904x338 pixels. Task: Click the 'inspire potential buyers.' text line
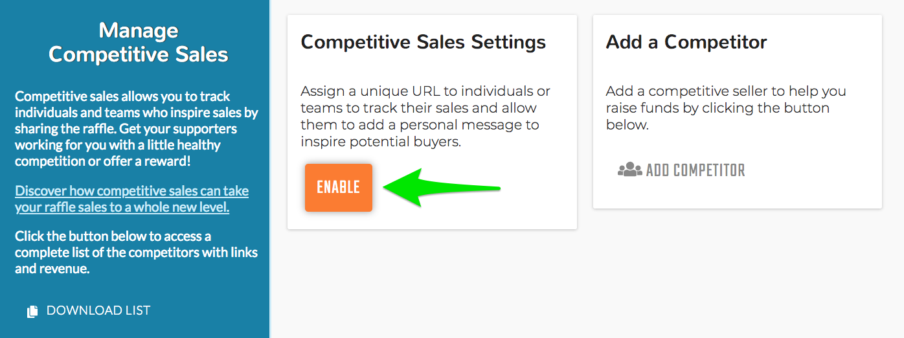(x=381, y=142)
